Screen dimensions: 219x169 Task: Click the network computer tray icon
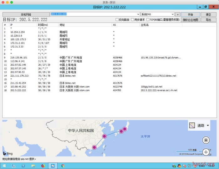pos(190,166)
